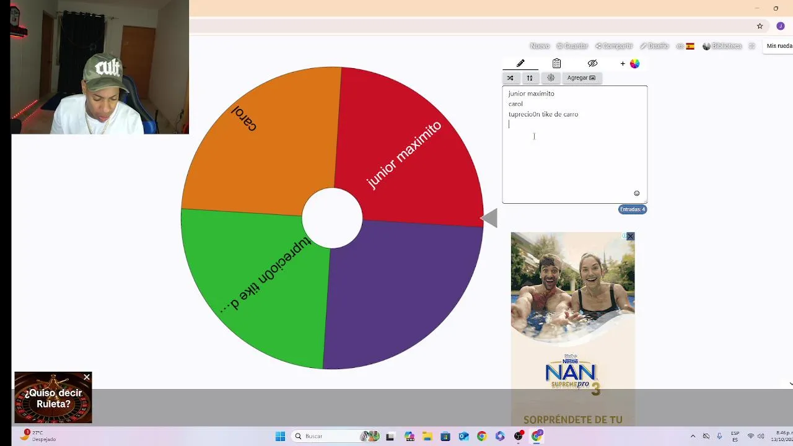The height and width of the screenshot is (446, 793).
Task: Click the 'junior maximito' entry line
Action: pos(531,94)
